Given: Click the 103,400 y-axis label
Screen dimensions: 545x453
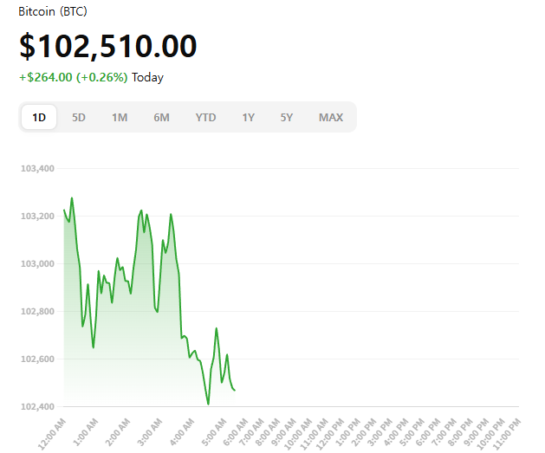Looking at the screenshot, I should [36, 168].
